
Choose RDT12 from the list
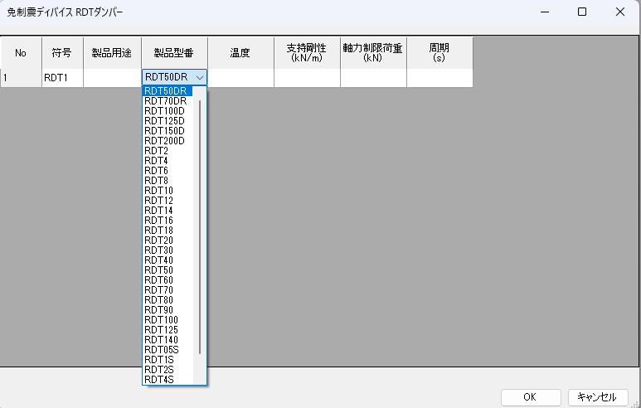pyautogui.click(x=168, y=201)
